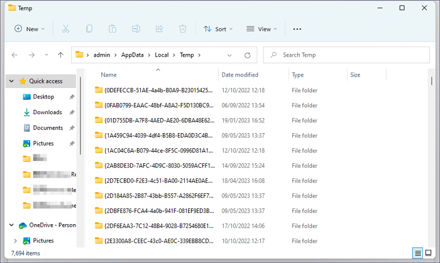Sort by the Date modified column header

(x=240, y=75)
